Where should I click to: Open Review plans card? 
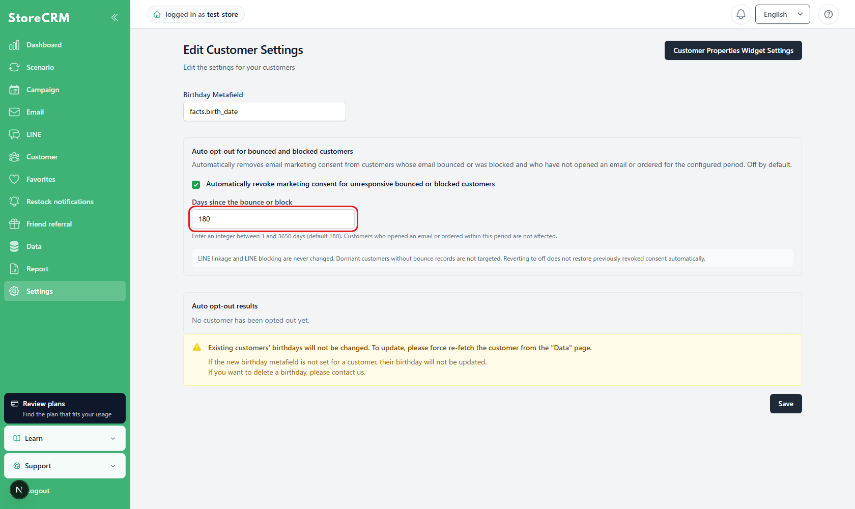pyautogui.click(x=65, y=408)
